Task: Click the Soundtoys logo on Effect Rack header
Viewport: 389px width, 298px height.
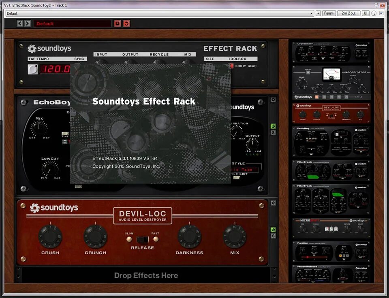Action: 49,49
